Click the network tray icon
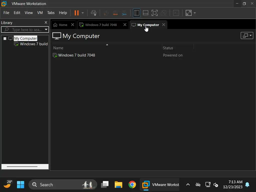Viewport: 256px width, 192px height. point(208,185)
